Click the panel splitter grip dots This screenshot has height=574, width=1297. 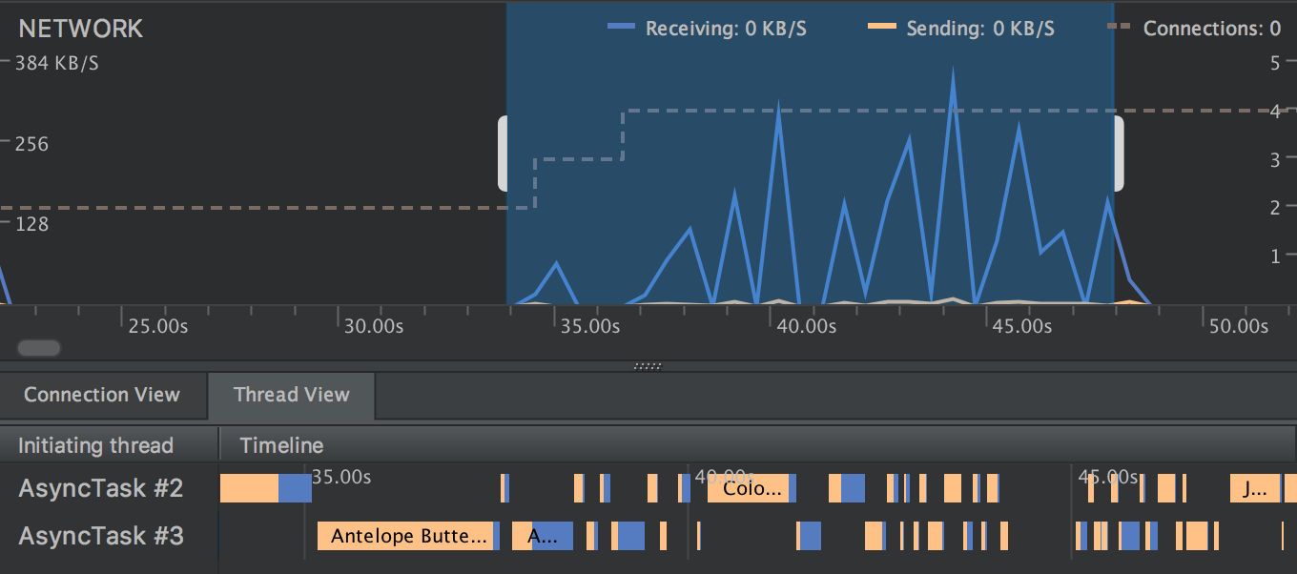pos(648,366)
